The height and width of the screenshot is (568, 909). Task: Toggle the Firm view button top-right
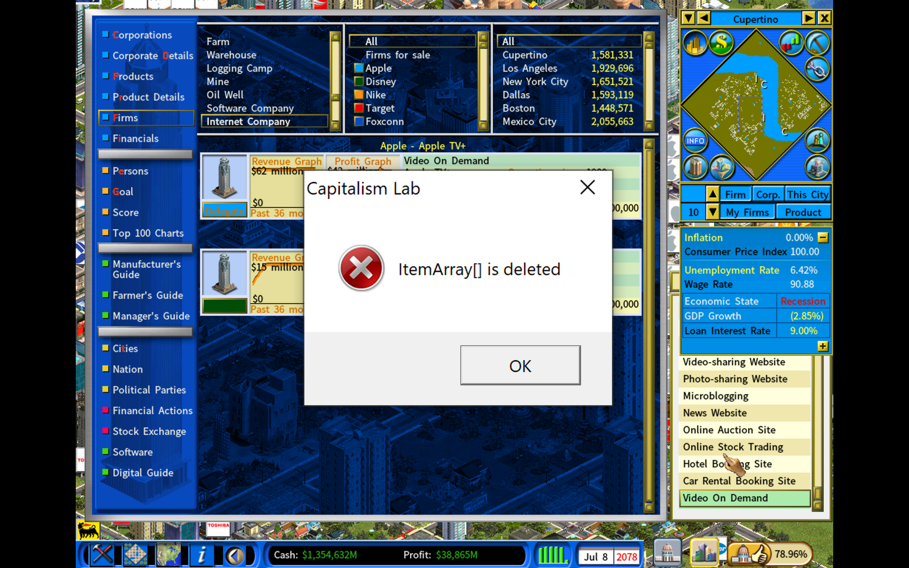pyautogui.click(x=735, y=194)
